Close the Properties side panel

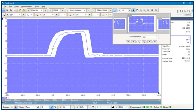[192, 18]
